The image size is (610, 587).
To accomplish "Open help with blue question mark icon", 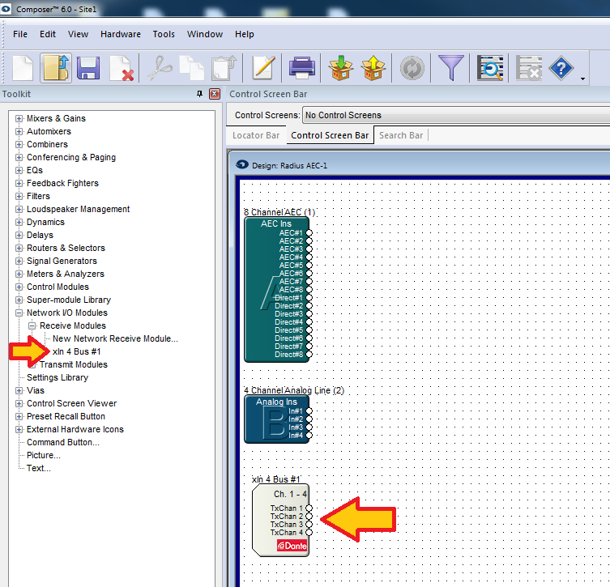I will [561, 68].
